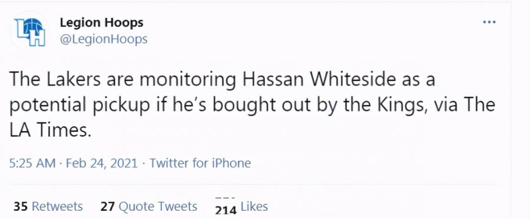Viewport: 530px width, 219px height.
Task: Open the 27 Quote Tweets list
Action: coord(149,206)
